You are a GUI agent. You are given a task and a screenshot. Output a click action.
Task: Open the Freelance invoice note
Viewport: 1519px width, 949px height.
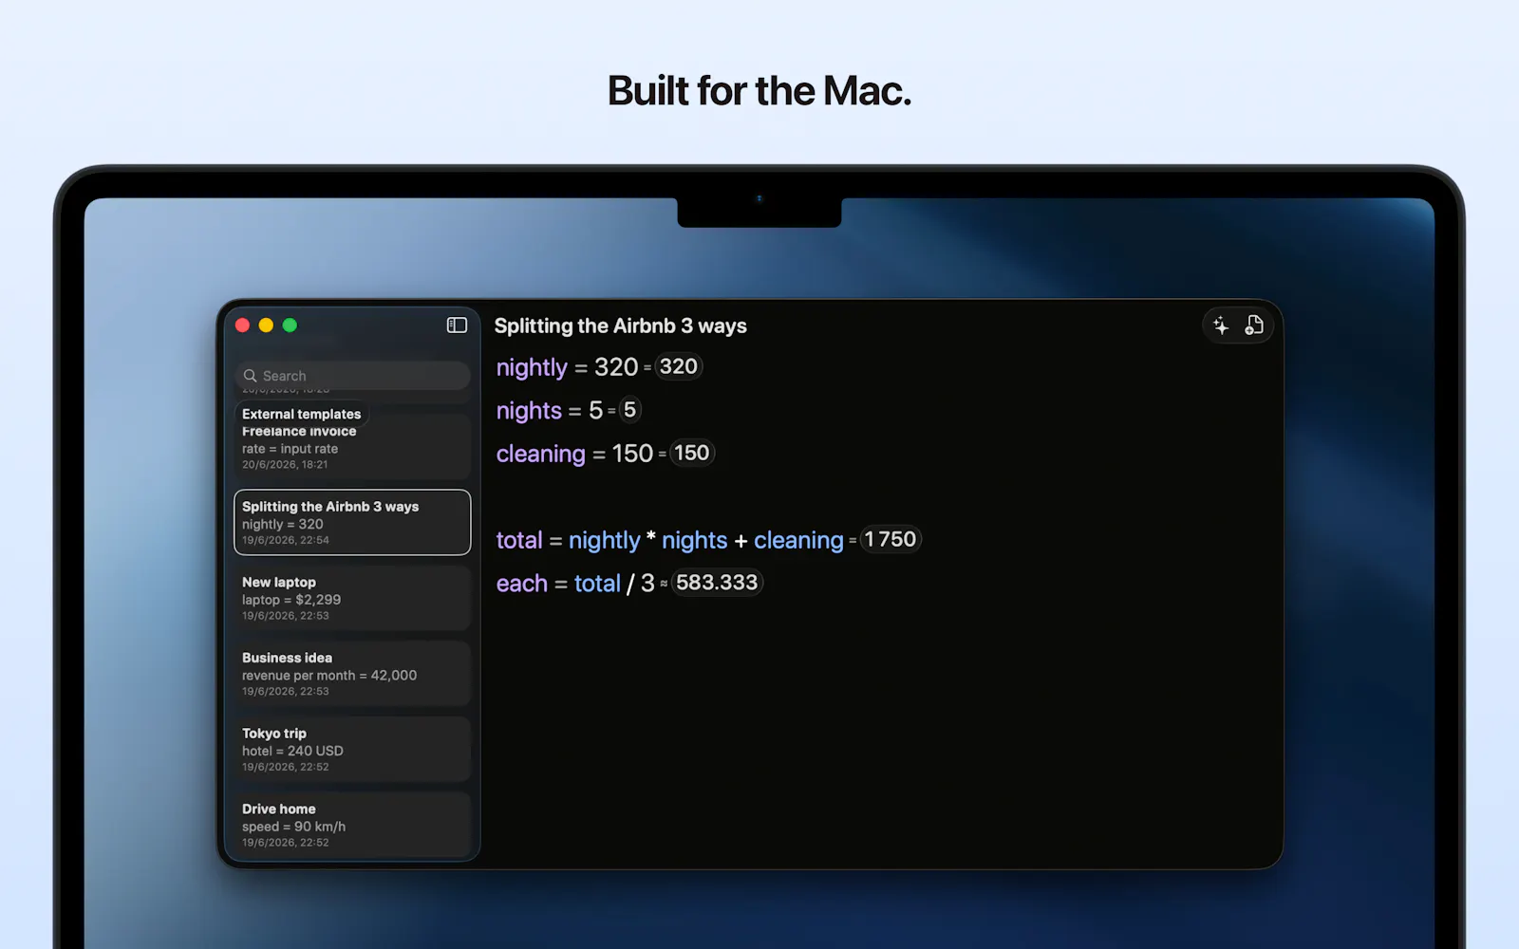(352, 447)
